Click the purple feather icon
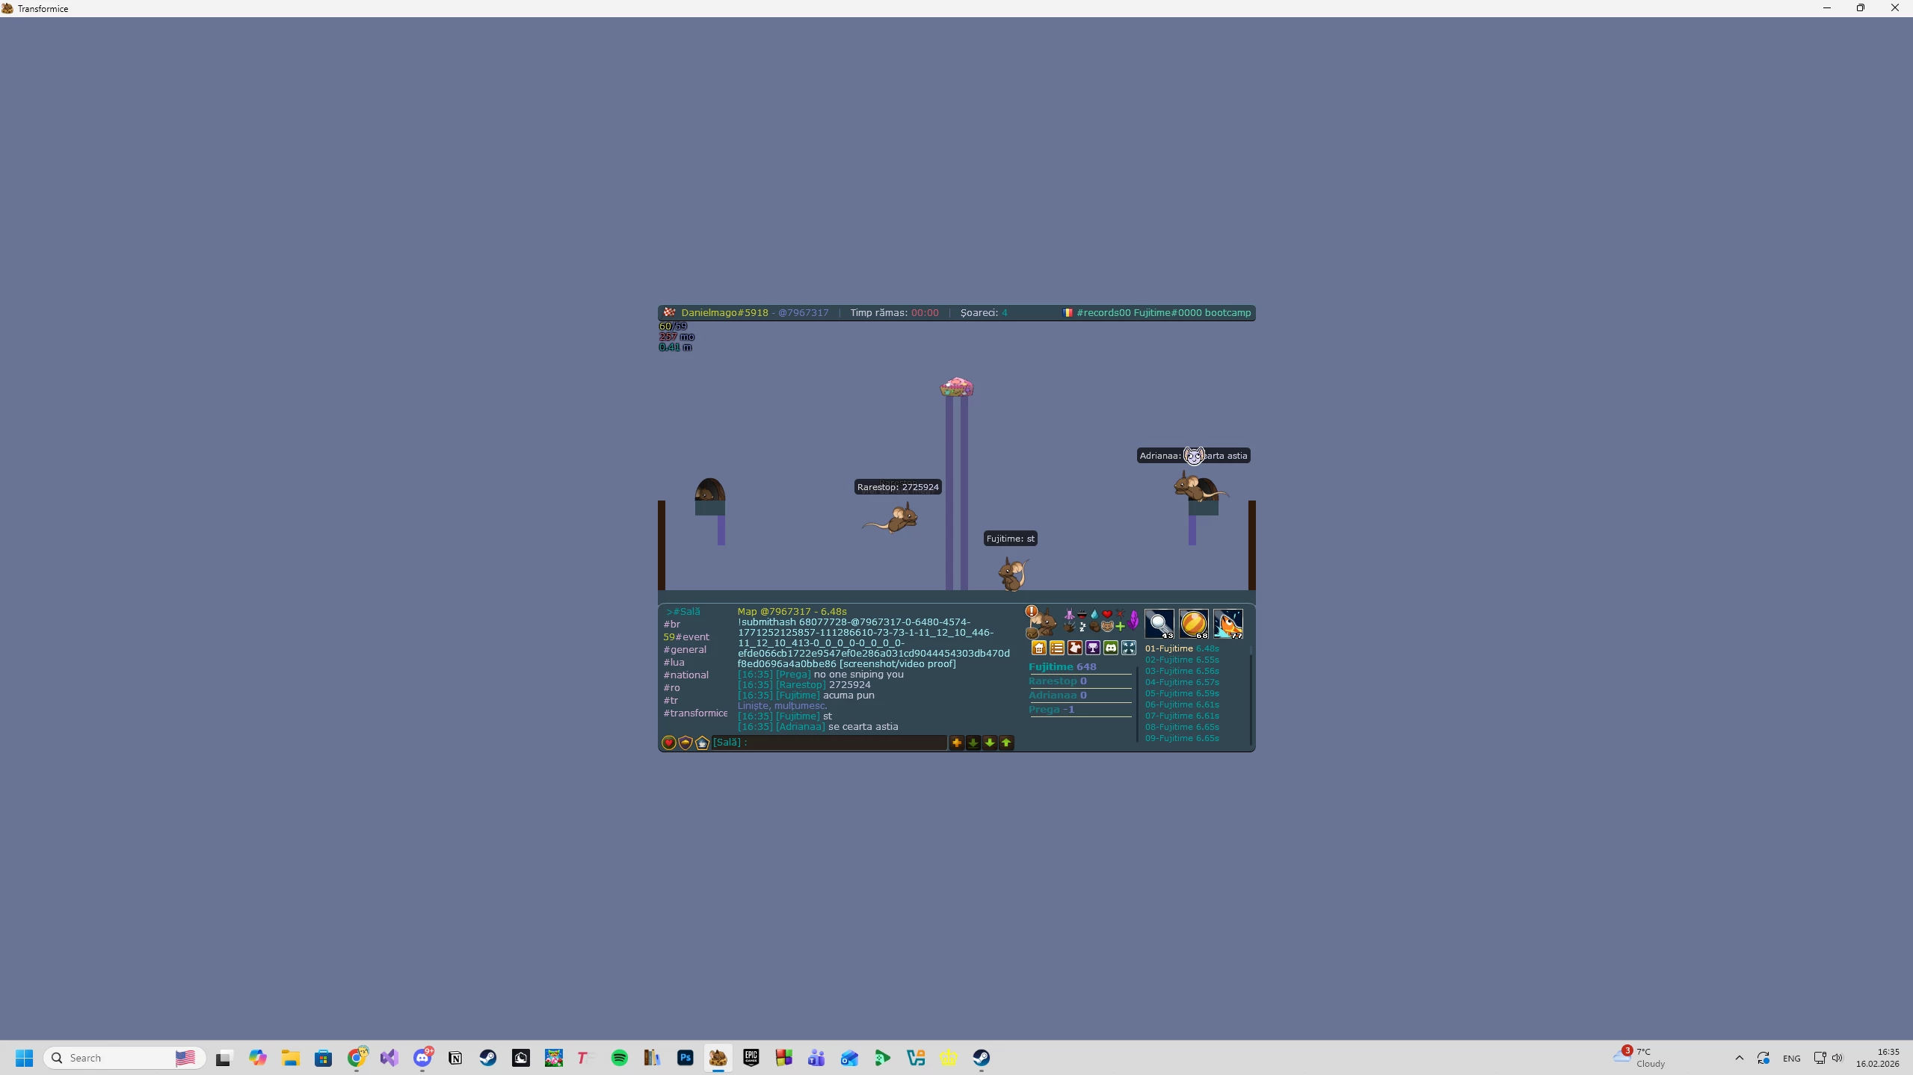Image resolution: width=1913 pixels, height=1075 pixels. click(1133, 619)
